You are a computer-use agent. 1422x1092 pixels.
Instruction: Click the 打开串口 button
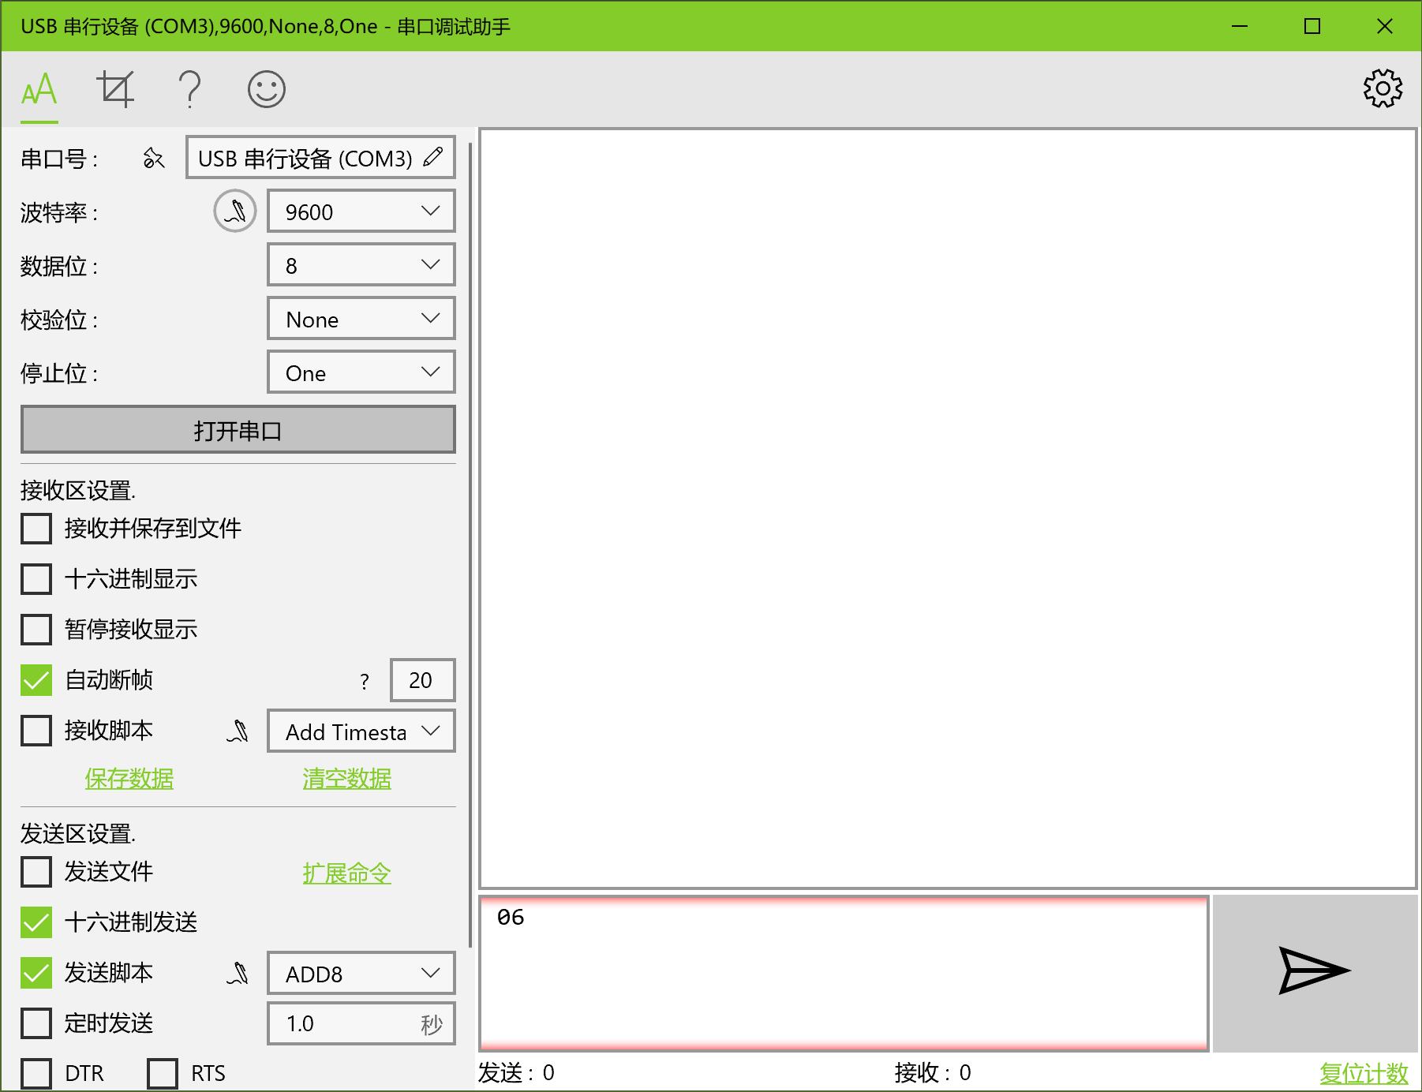point(238,430)
